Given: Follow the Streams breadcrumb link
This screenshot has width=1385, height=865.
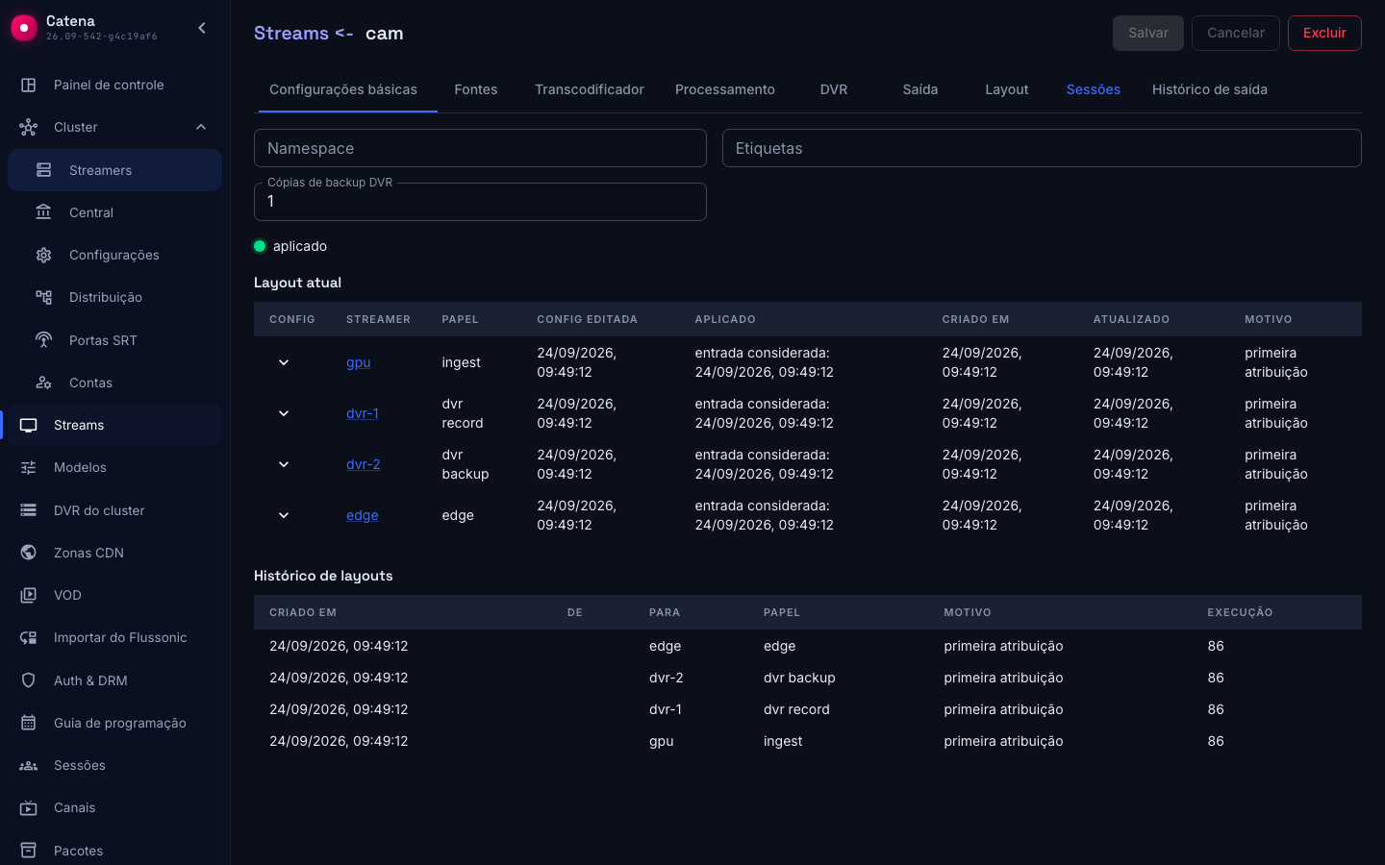Looking at the screenshot, I should pyautogui.click(x=291, y=33).
